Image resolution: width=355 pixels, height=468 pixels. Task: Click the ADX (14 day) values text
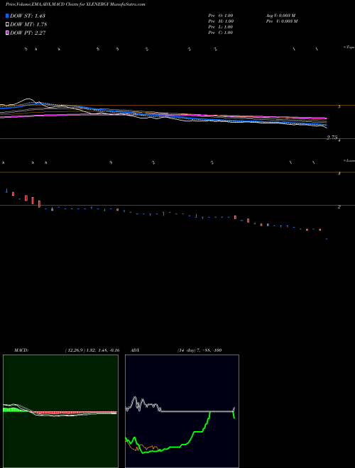[x=199, y=350]
